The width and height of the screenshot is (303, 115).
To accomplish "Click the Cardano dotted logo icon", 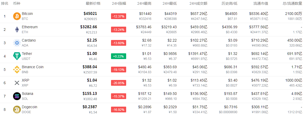I will (x=17, y=43).
